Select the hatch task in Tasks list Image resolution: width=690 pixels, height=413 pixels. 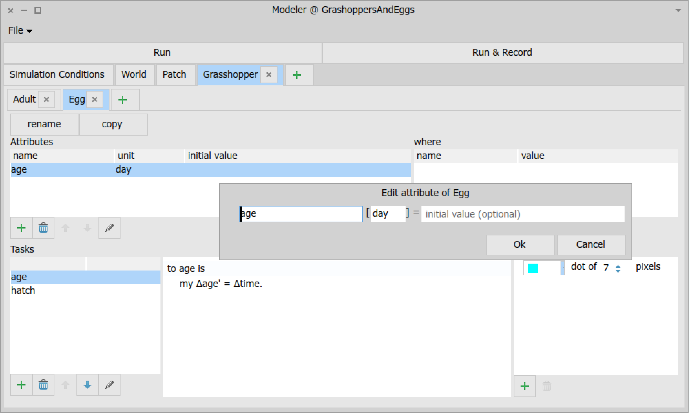85,291
